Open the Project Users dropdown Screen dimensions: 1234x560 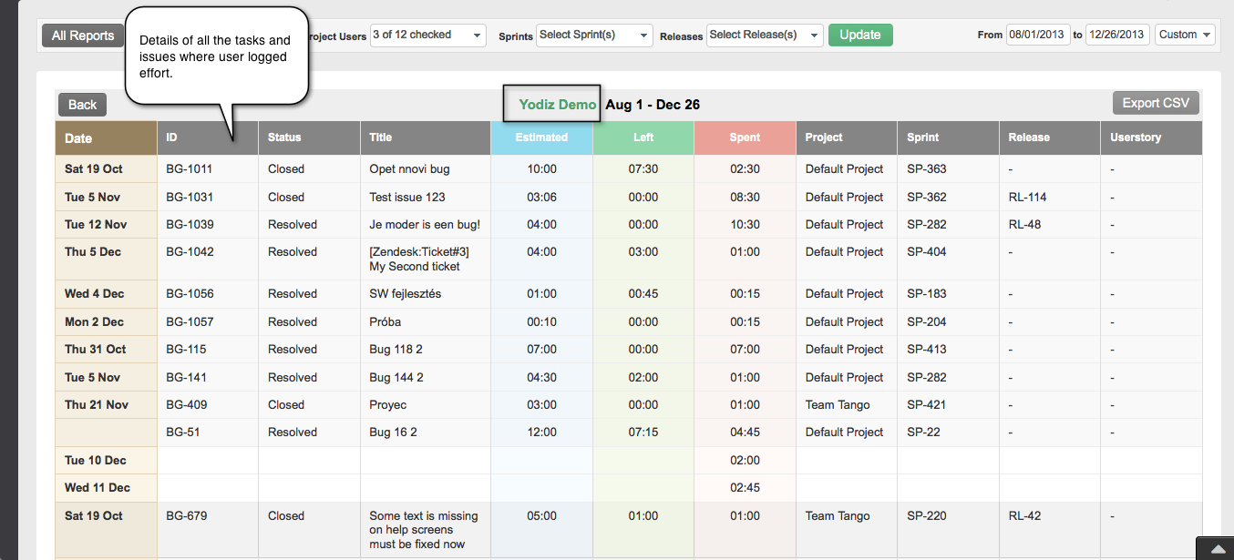pyautogui.click(x=427, y=36)
